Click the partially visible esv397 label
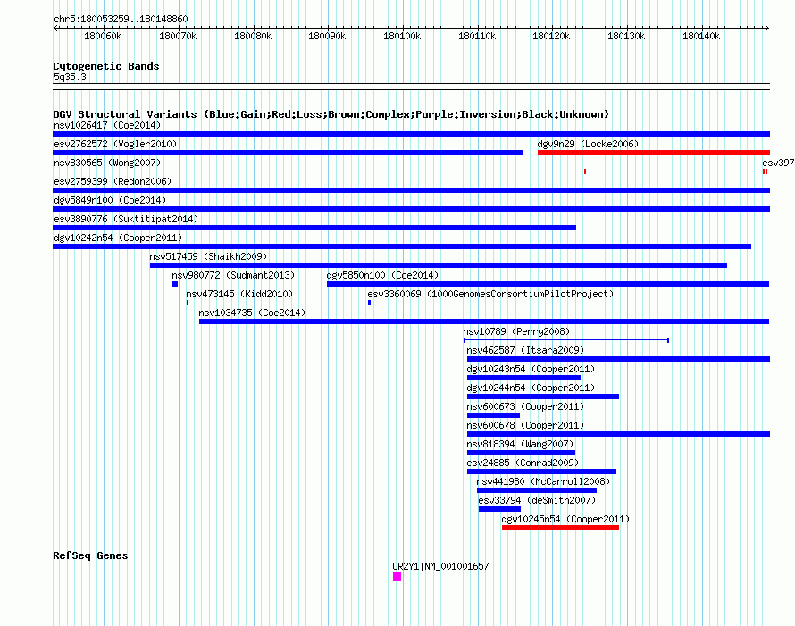Screen dimensions: 795x626 [778, 163]
